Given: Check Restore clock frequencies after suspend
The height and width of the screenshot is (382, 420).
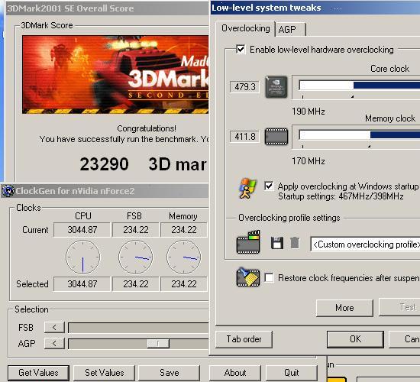Looking at the screenshot, I should (269, 278).
